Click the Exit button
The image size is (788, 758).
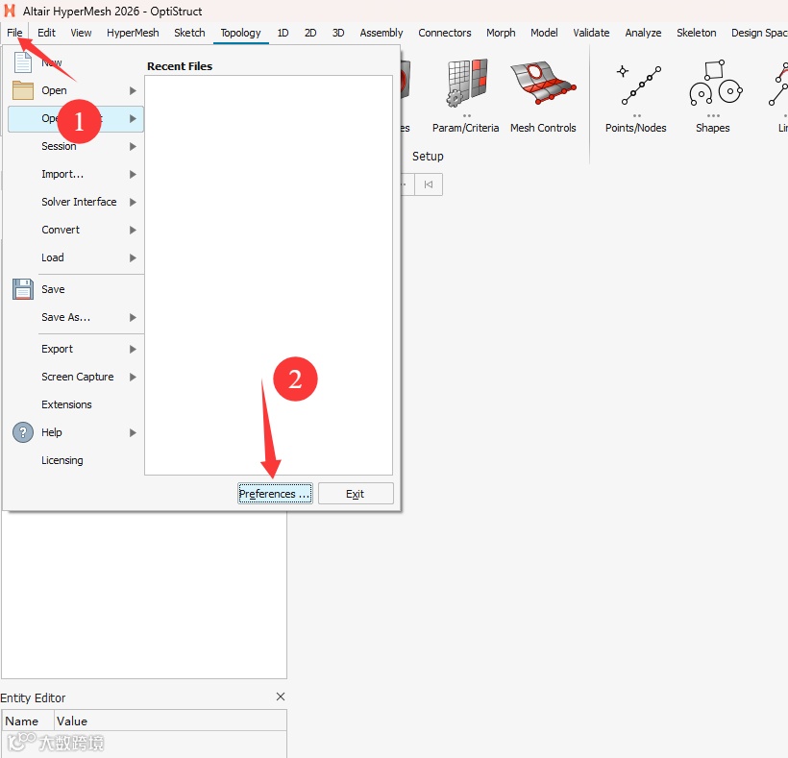(x=356, y=494)
